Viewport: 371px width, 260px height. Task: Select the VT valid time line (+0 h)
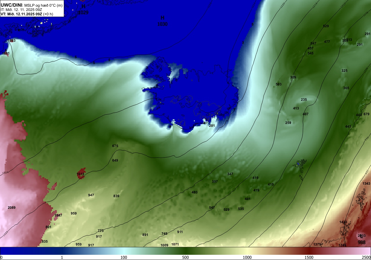(x=27, y=14)
